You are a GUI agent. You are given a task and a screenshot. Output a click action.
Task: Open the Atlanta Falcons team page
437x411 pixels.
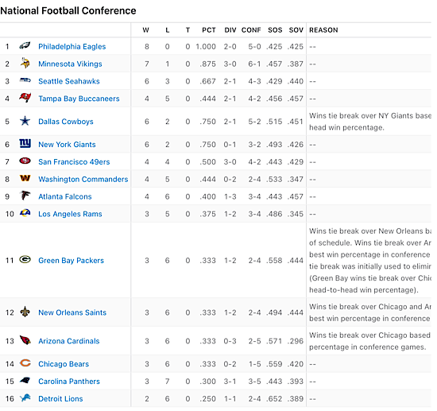[65, 196]
